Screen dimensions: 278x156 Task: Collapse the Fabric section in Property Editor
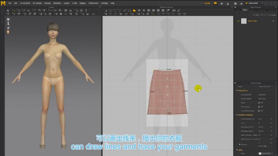point(237,150)
